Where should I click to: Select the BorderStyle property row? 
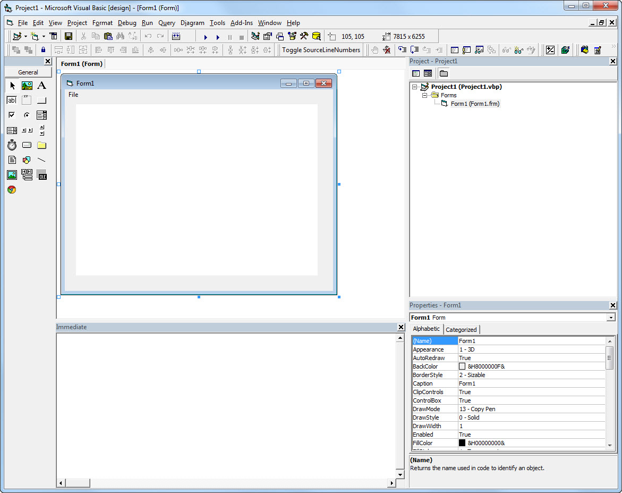point(508,375)
